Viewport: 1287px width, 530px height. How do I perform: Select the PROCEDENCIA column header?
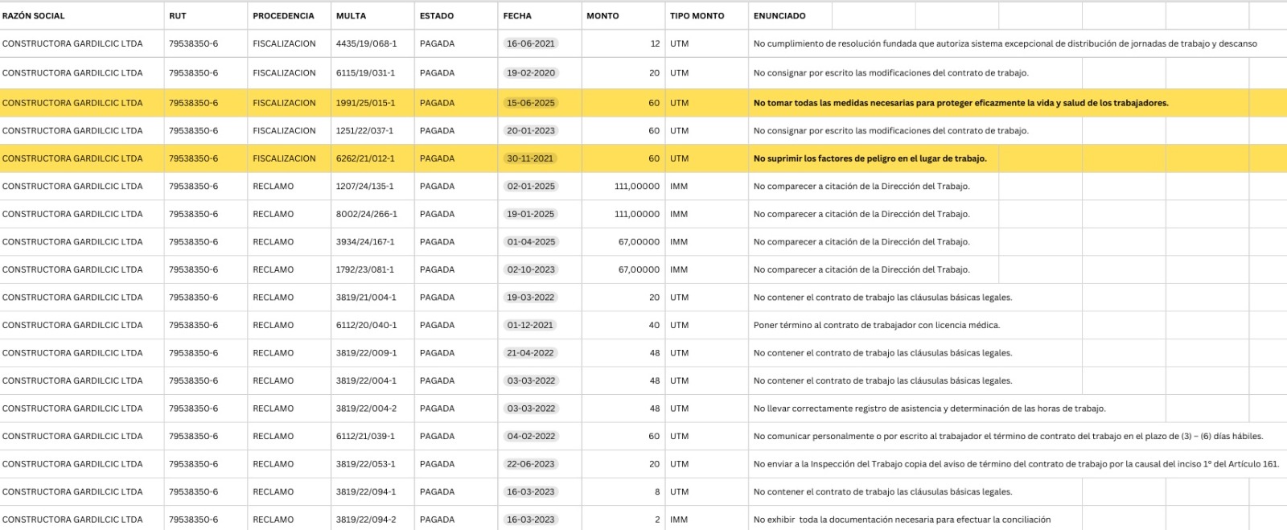283,16
